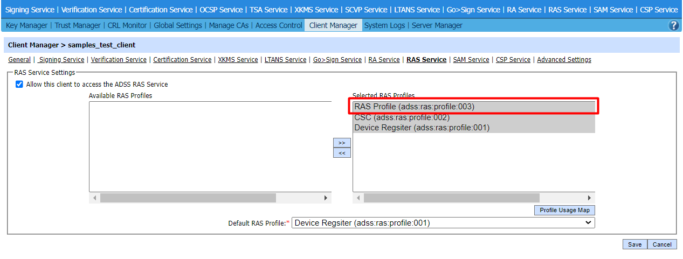Click left arrow of Available profiles scrollbar
The height and width of the screenshot is (259, 683).
tap(95, 198)
